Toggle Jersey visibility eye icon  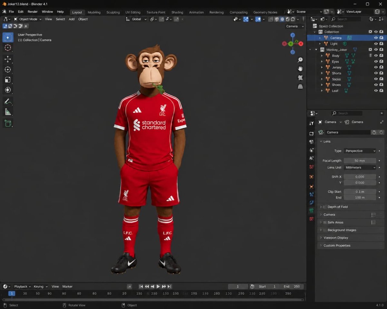[376, 67]
